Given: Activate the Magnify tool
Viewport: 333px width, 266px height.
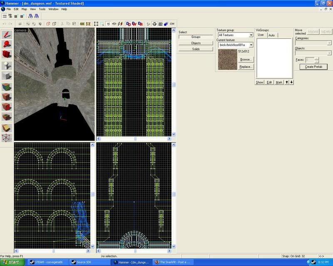Looking at the screenshot, I should coord(7,44).
